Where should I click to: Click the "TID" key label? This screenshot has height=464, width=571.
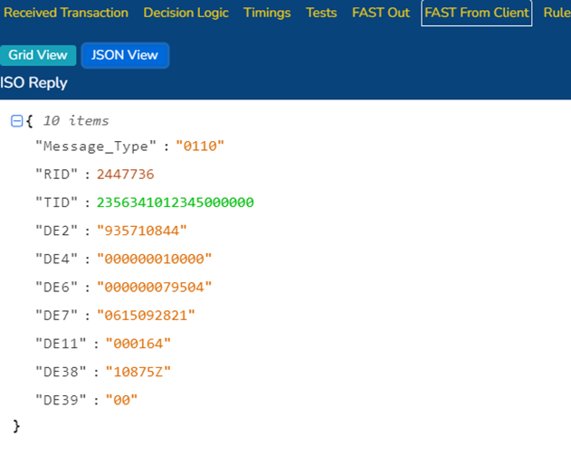[x=56, y=203]
